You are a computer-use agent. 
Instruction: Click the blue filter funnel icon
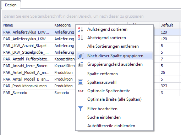[81, 109]
